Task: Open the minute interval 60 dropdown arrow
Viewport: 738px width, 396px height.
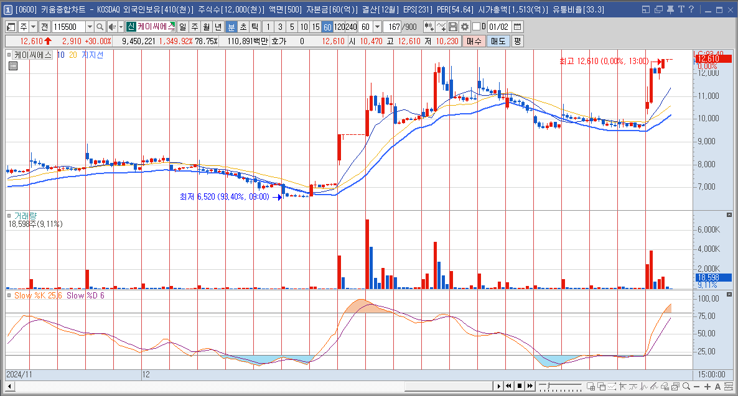Action: (377, 27)
